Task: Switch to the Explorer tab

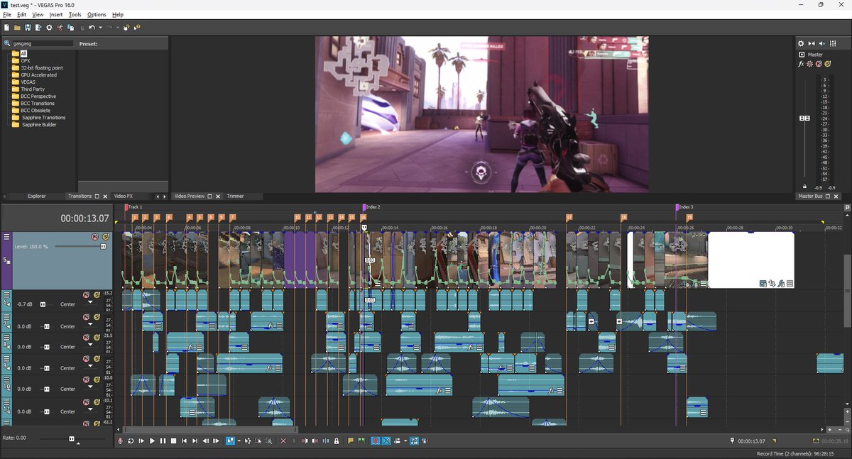Action: click(x=36, y=196)
